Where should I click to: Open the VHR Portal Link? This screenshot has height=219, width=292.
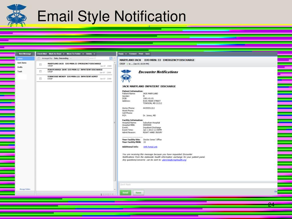click(150, 147)
